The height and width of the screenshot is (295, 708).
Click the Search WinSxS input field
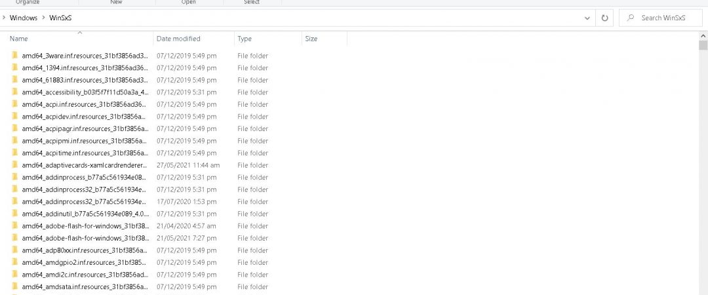coord(665,18)
